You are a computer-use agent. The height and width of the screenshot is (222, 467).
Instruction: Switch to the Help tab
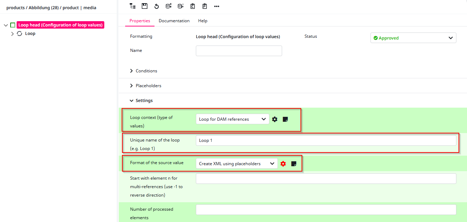tap(203, 21)
